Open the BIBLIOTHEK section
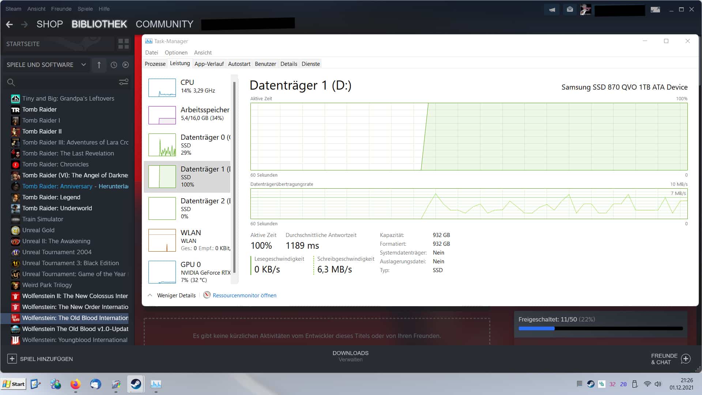The image size is (702, 395). click(x=99, y=24)
